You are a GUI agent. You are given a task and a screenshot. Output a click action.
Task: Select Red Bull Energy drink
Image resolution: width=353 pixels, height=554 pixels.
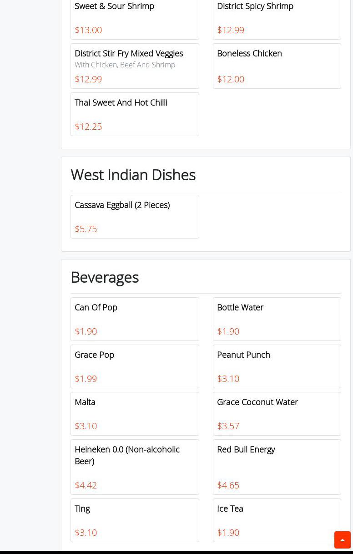pos(277,467)
